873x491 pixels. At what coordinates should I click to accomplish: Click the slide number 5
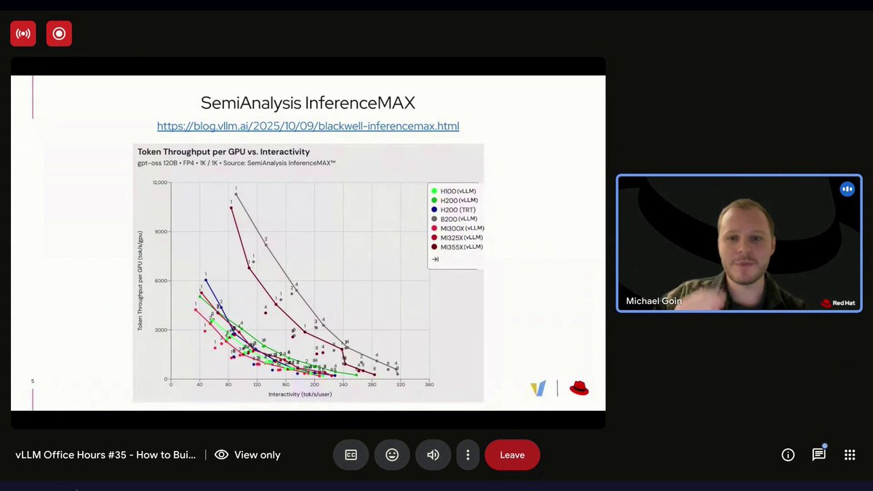(33, 381)
